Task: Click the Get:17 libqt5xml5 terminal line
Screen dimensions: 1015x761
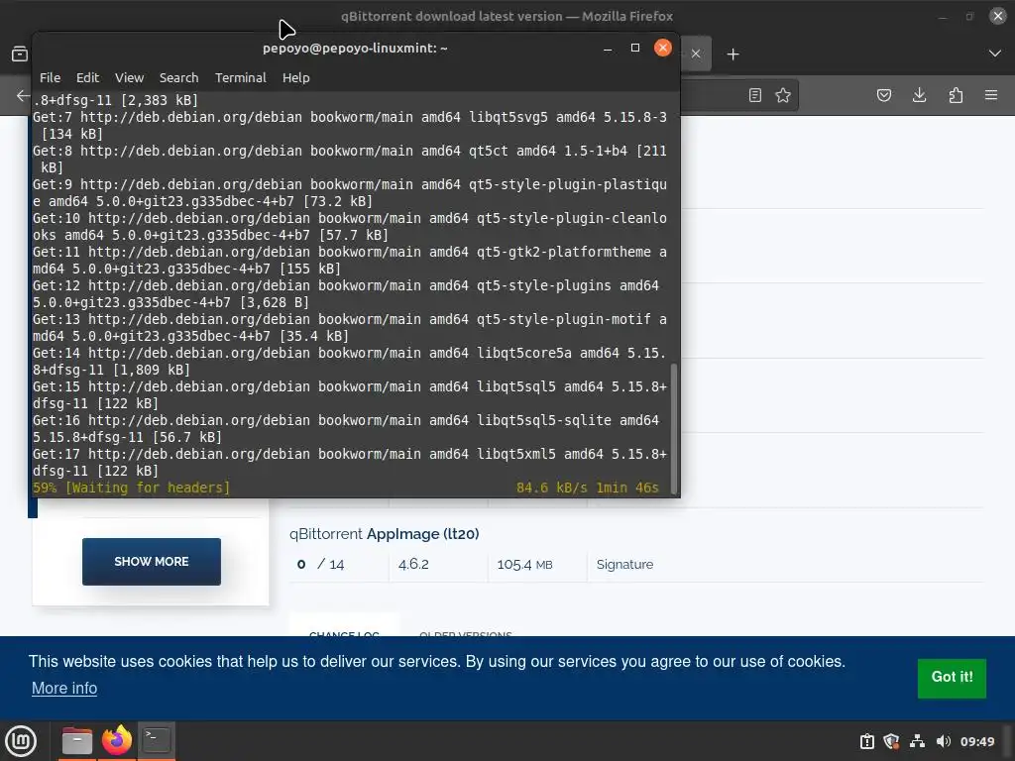Action: click(x=350, y=463)
